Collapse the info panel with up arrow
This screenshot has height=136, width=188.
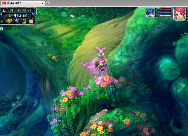pyautogui.click(x=2, y=22)
